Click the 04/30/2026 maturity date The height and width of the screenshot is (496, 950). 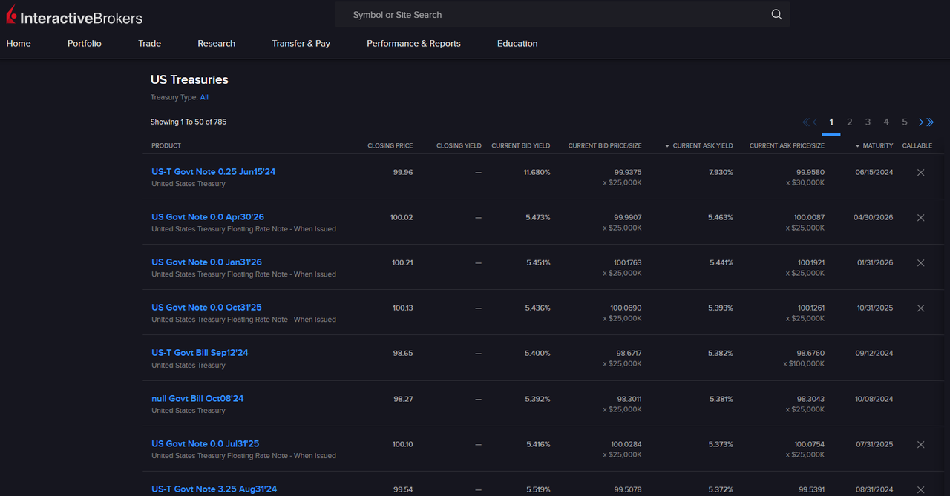click(x=874, y=217)
